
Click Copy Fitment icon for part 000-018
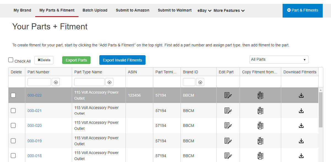click(260, 156)
